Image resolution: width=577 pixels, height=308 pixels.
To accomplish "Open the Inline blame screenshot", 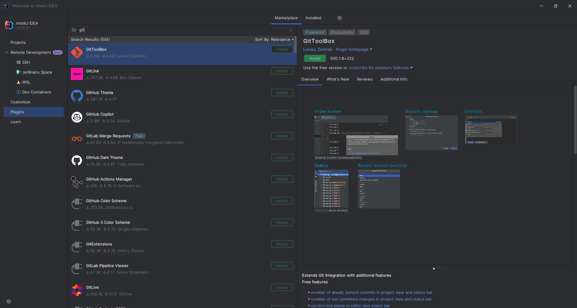I will click(356, 137).
